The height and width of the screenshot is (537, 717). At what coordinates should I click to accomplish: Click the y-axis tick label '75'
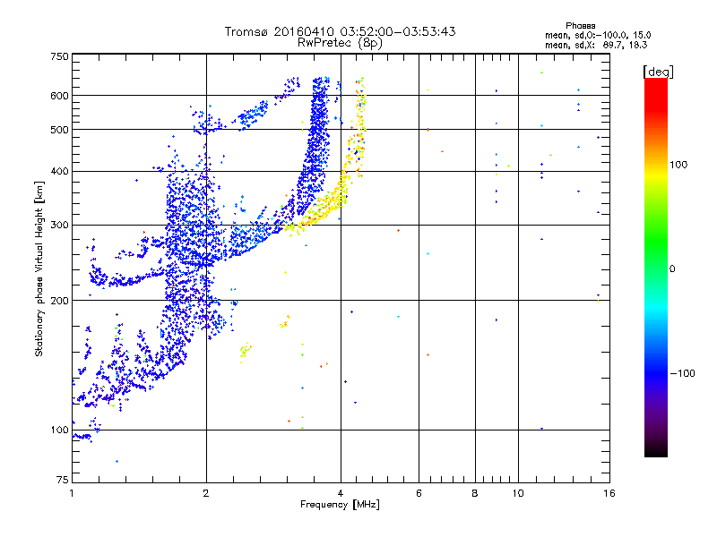(x=63, y=480)
